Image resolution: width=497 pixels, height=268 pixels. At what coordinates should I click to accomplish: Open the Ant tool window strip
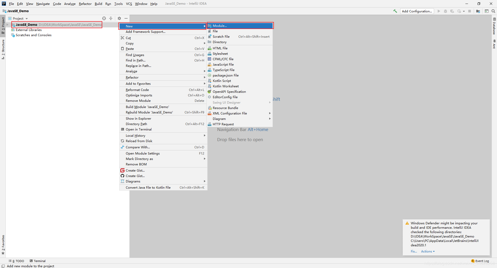494,44
